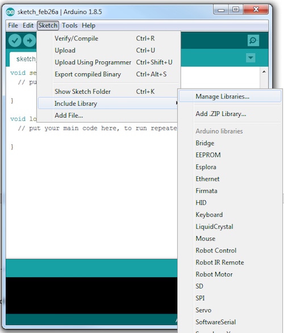Include the Firmata library
The image size is (284, 333).
coord(230,191)
